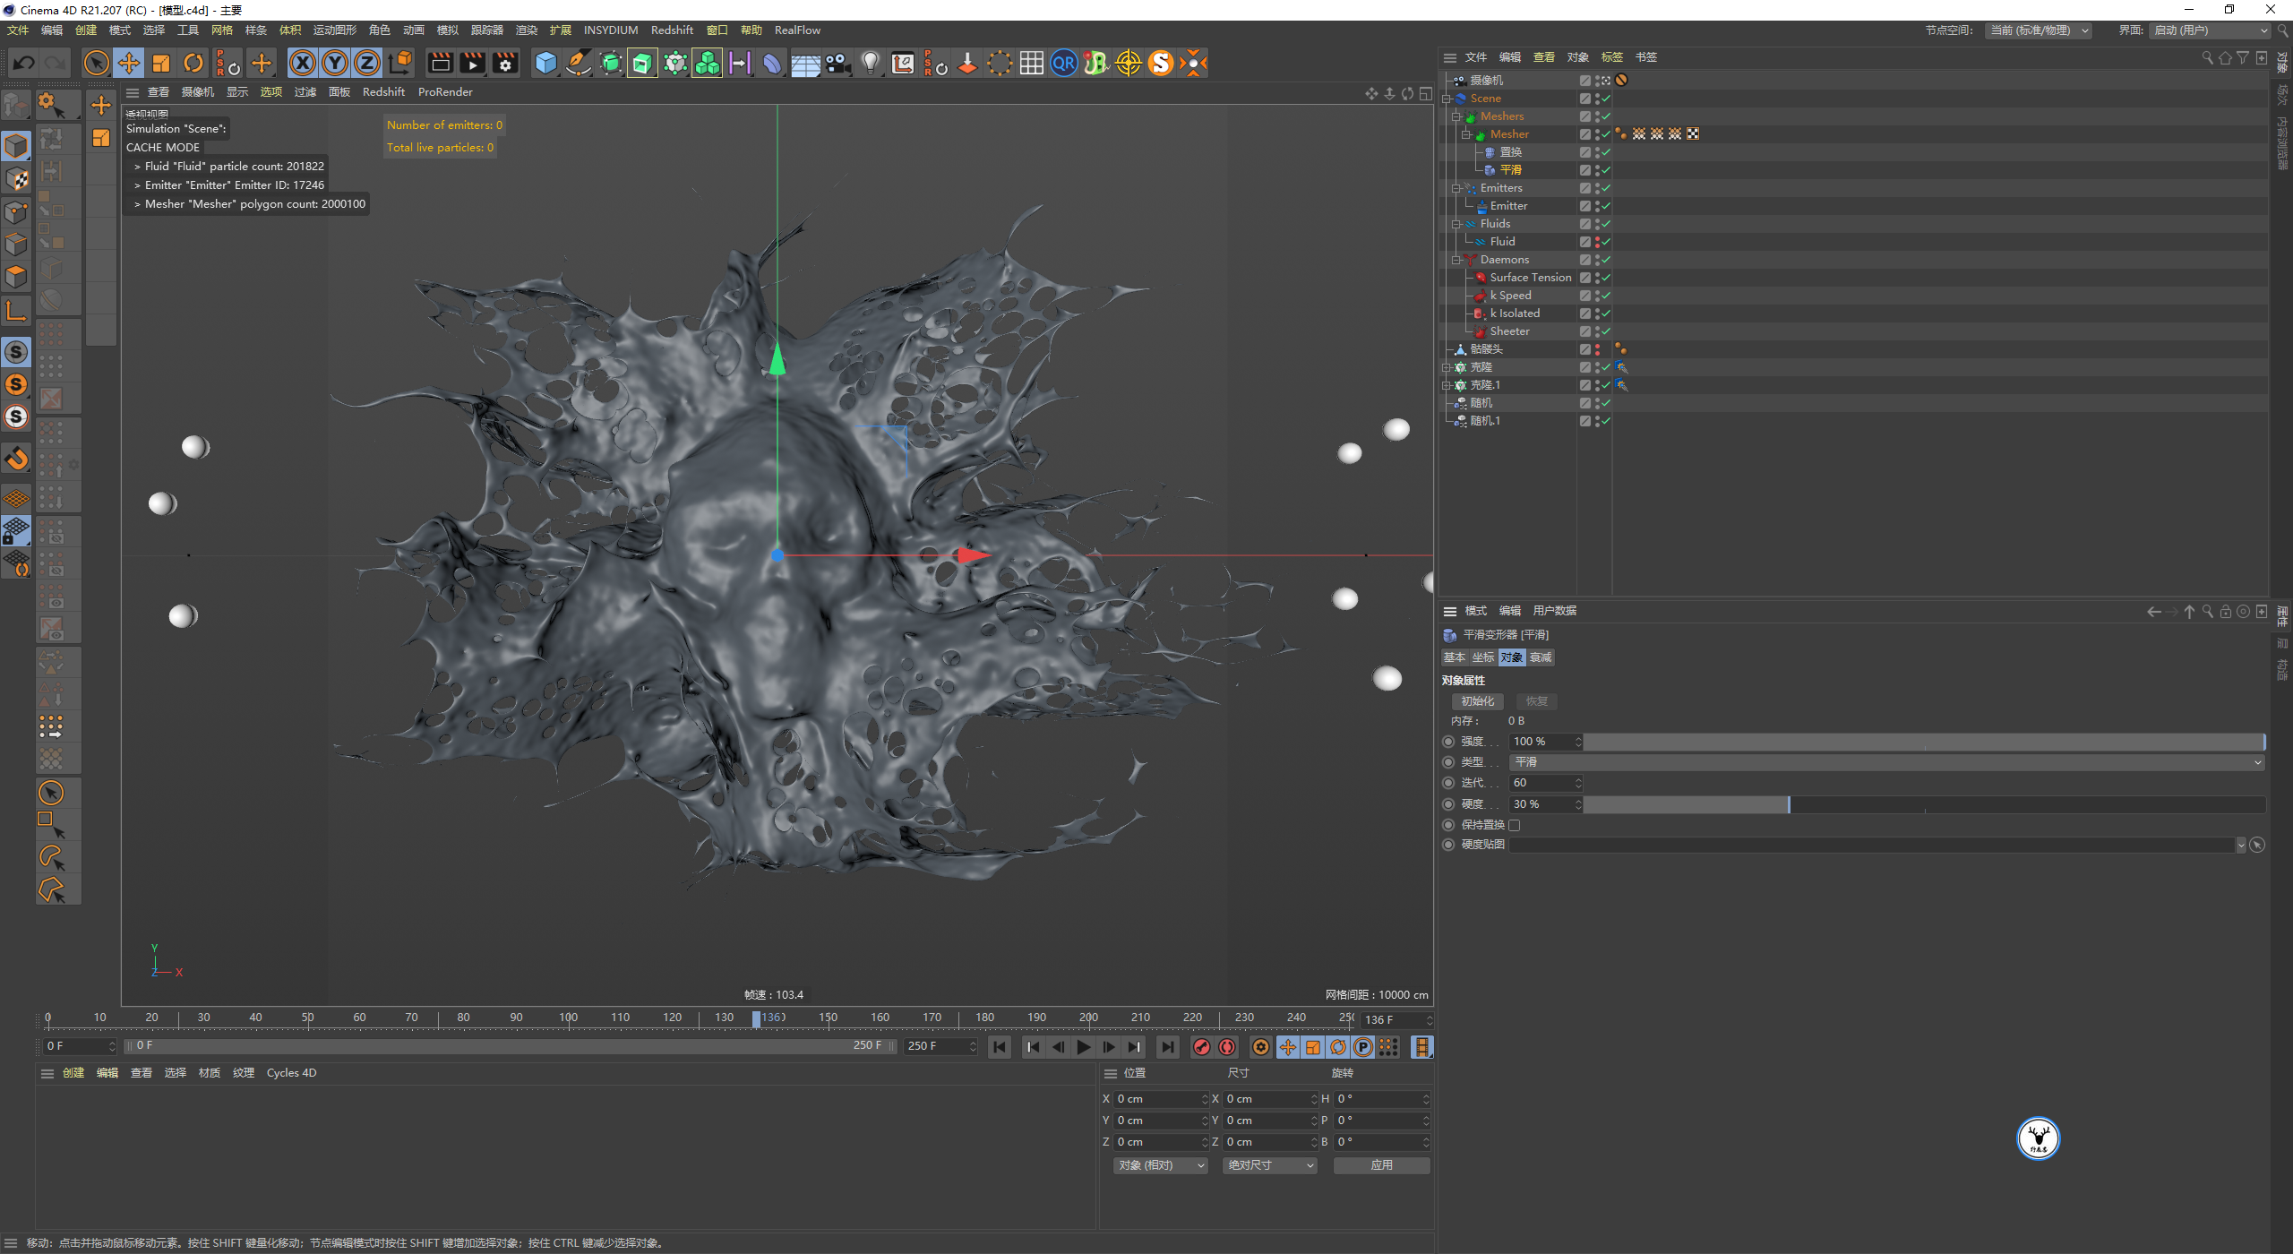The height and width of the screenshot is (1254, 2293).
Task: Switch to the 衰减 attribute tab
Action: click(1541, 657)
